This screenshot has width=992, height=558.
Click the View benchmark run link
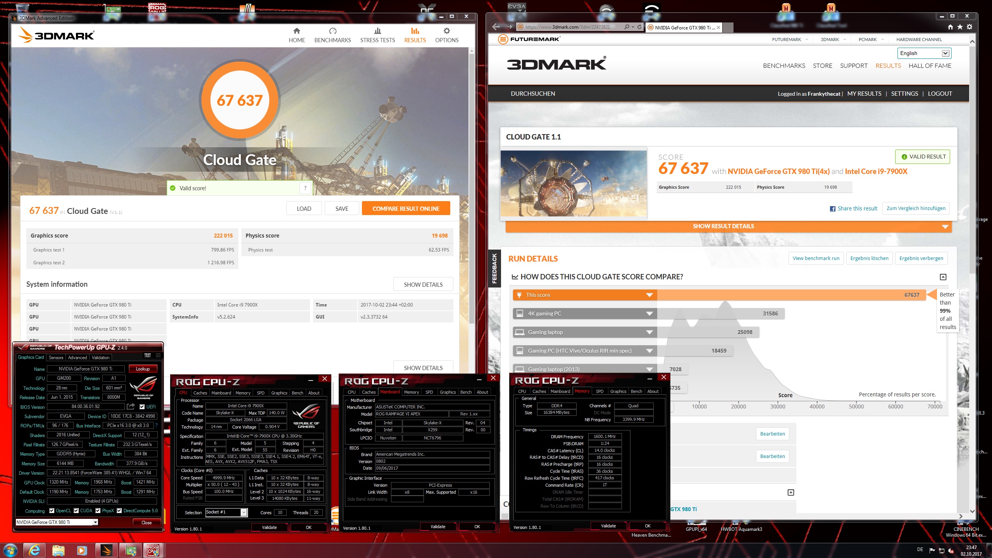coord(816,258)
